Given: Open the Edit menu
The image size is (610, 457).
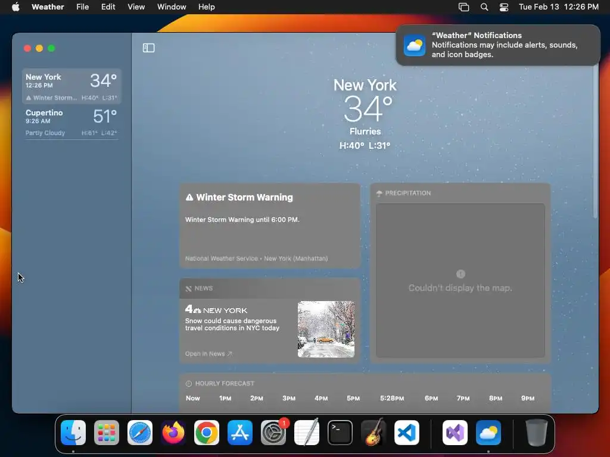Looking at the screenshot, I should [108, 7].
